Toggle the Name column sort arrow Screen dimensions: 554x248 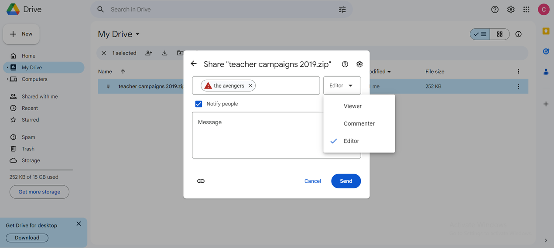point(123,71)
